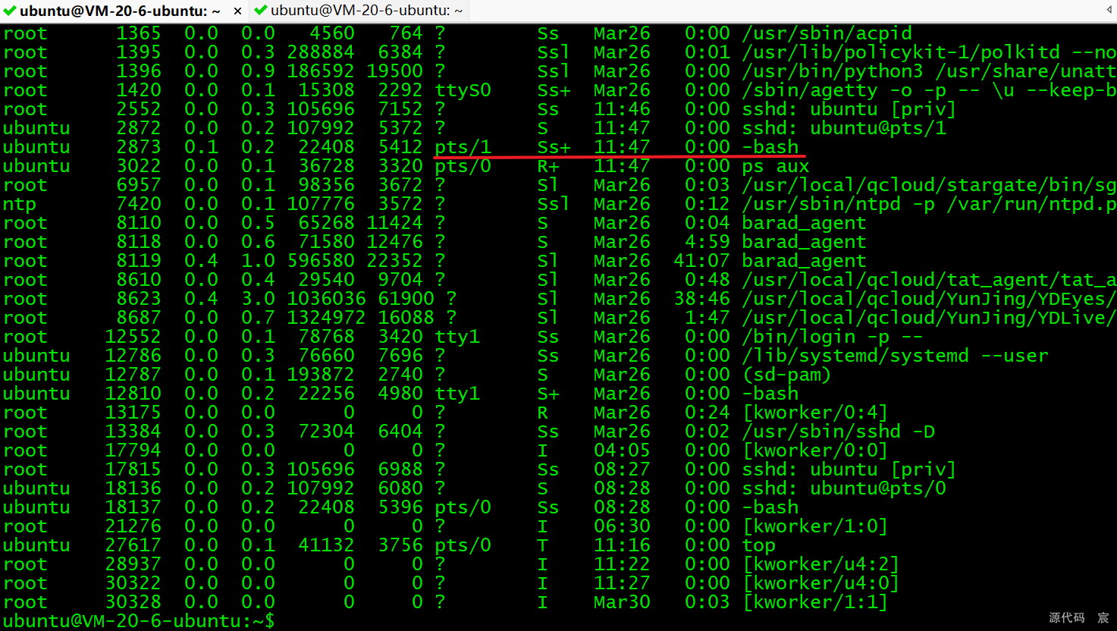Click the -bash command in the PID 12810 row
The image size is (1117, 631).
(x=770, y=394)
